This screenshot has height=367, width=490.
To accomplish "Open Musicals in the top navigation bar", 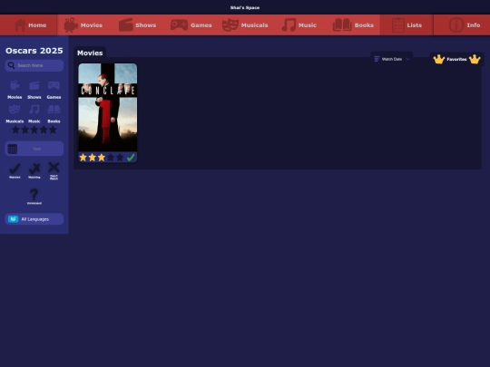I will (x=245, y=25).
